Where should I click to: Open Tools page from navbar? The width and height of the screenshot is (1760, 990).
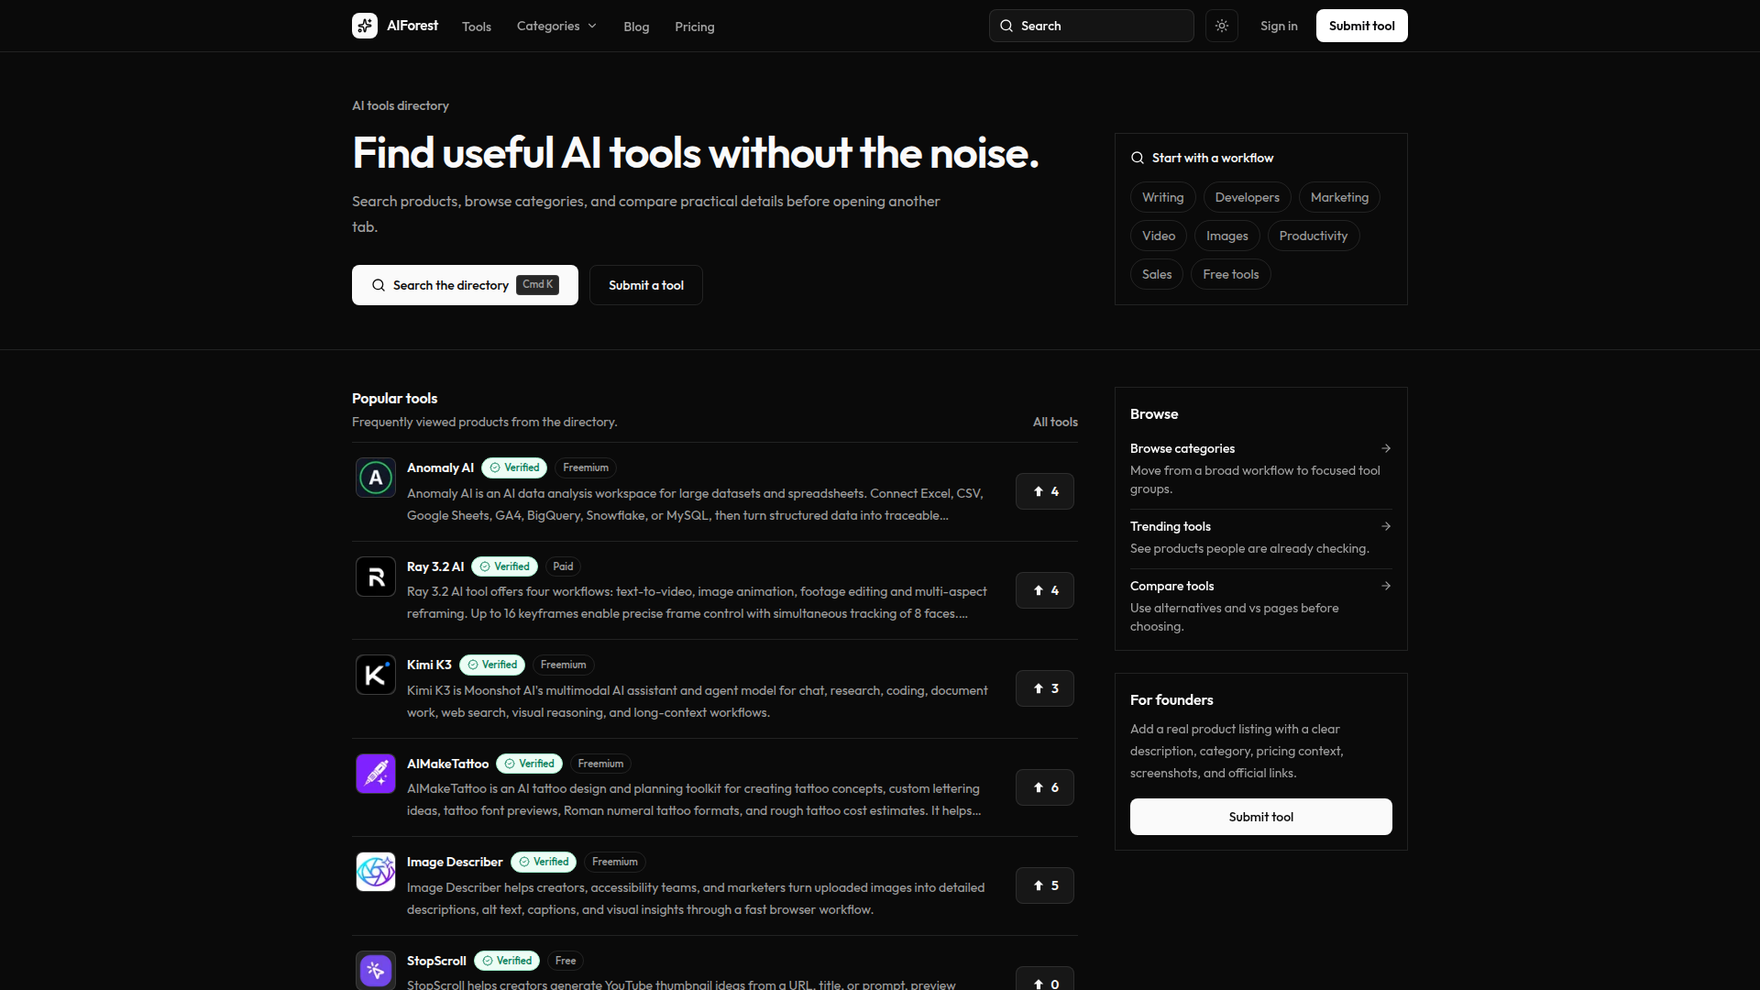(477, 27)
